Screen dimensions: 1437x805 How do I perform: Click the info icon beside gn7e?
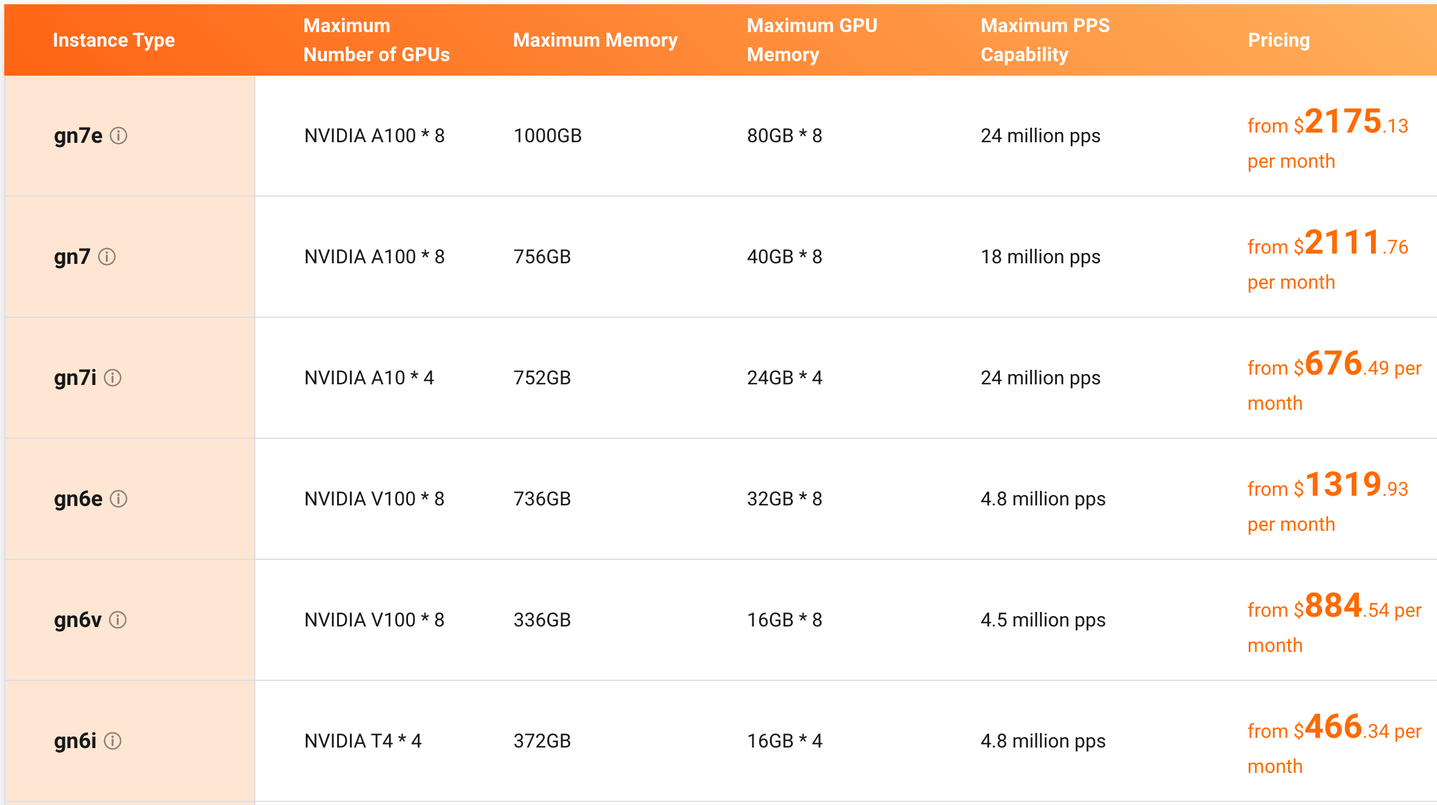point(119,136)
